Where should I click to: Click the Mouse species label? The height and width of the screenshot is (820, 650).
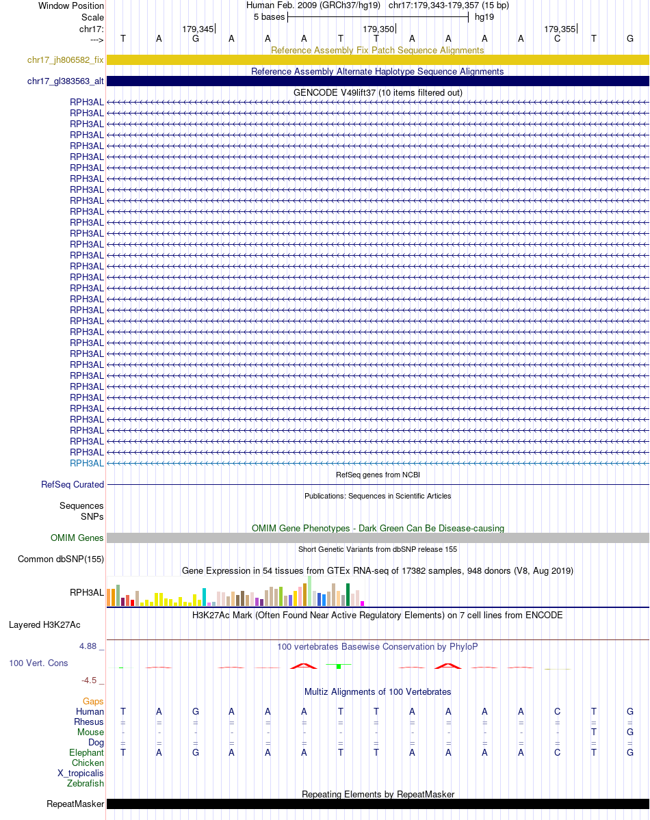point(90,732)
